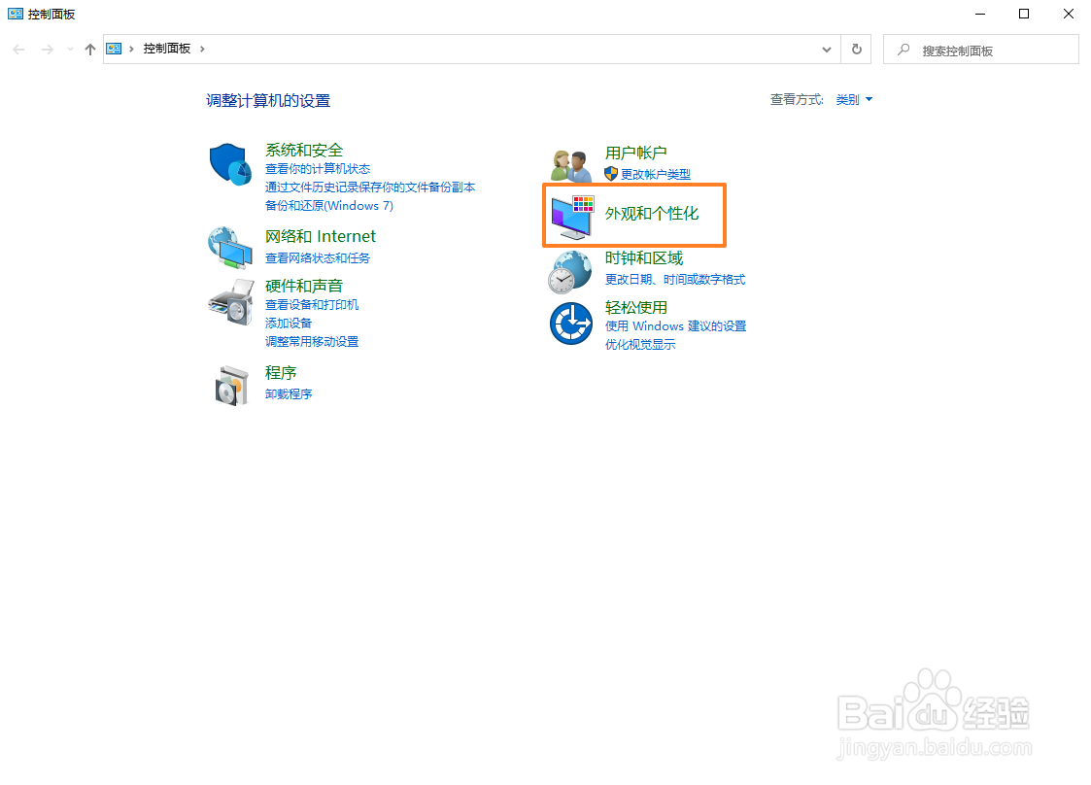The image size is (1091, 785).
Task: Open 外观和个性化 via its monitor icon
Action: click(570, 216)
